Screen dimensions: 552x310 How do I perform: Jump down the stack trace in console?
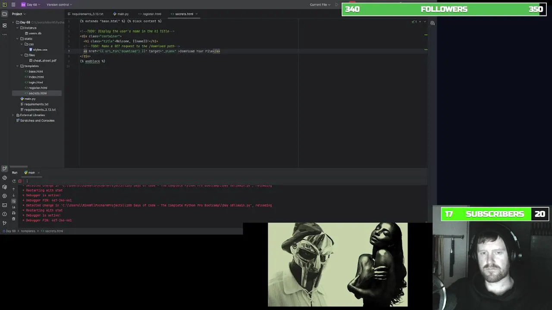[13, 195]
